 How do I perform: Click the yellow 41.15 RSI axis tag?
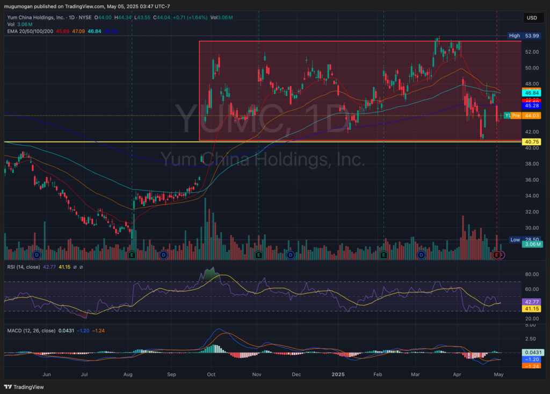pos(532,309)
